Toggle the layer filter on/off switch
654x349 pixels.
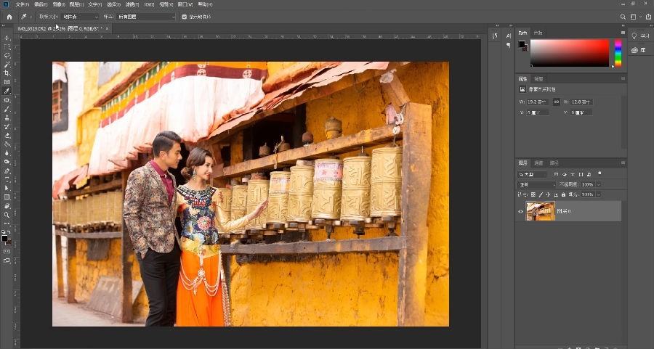tap(599, 175)
